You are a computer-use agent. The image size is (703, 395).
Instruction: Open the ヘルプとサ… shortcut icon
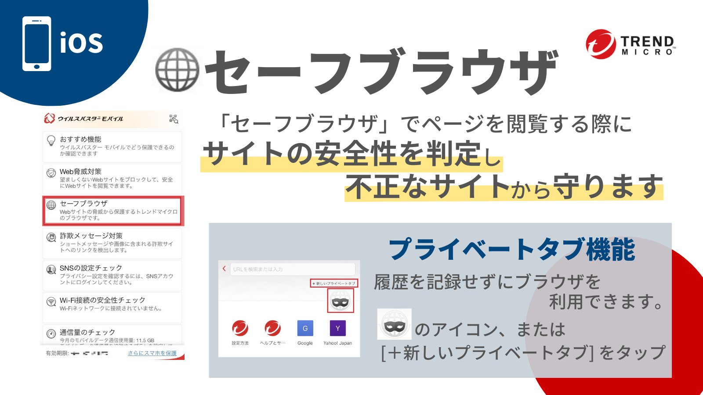coord(272,328)
